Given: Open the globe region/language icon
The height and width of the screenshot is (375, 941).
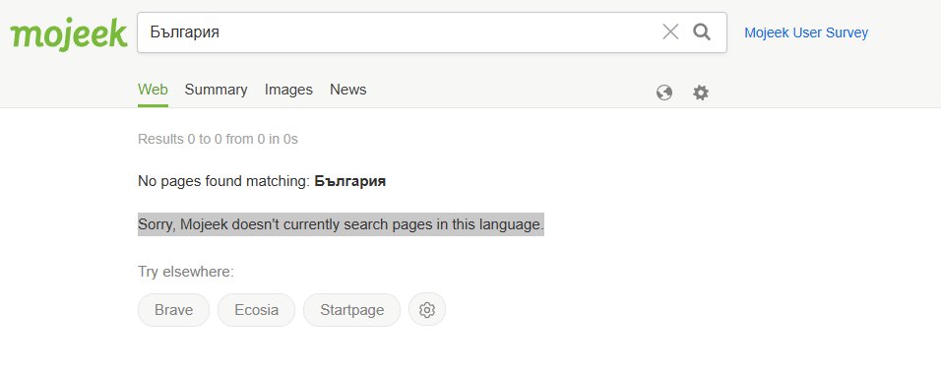Looking at the screenshot, I should click(664, 93).
